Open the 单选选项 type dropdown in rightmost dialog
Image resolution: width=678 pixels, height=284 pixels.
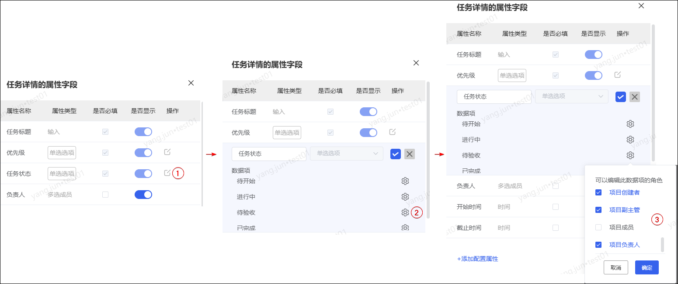[x=571, y=96]
